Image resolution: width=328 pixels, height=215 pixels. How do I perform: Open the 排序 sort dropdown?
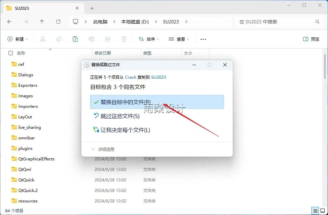(149, 39)
